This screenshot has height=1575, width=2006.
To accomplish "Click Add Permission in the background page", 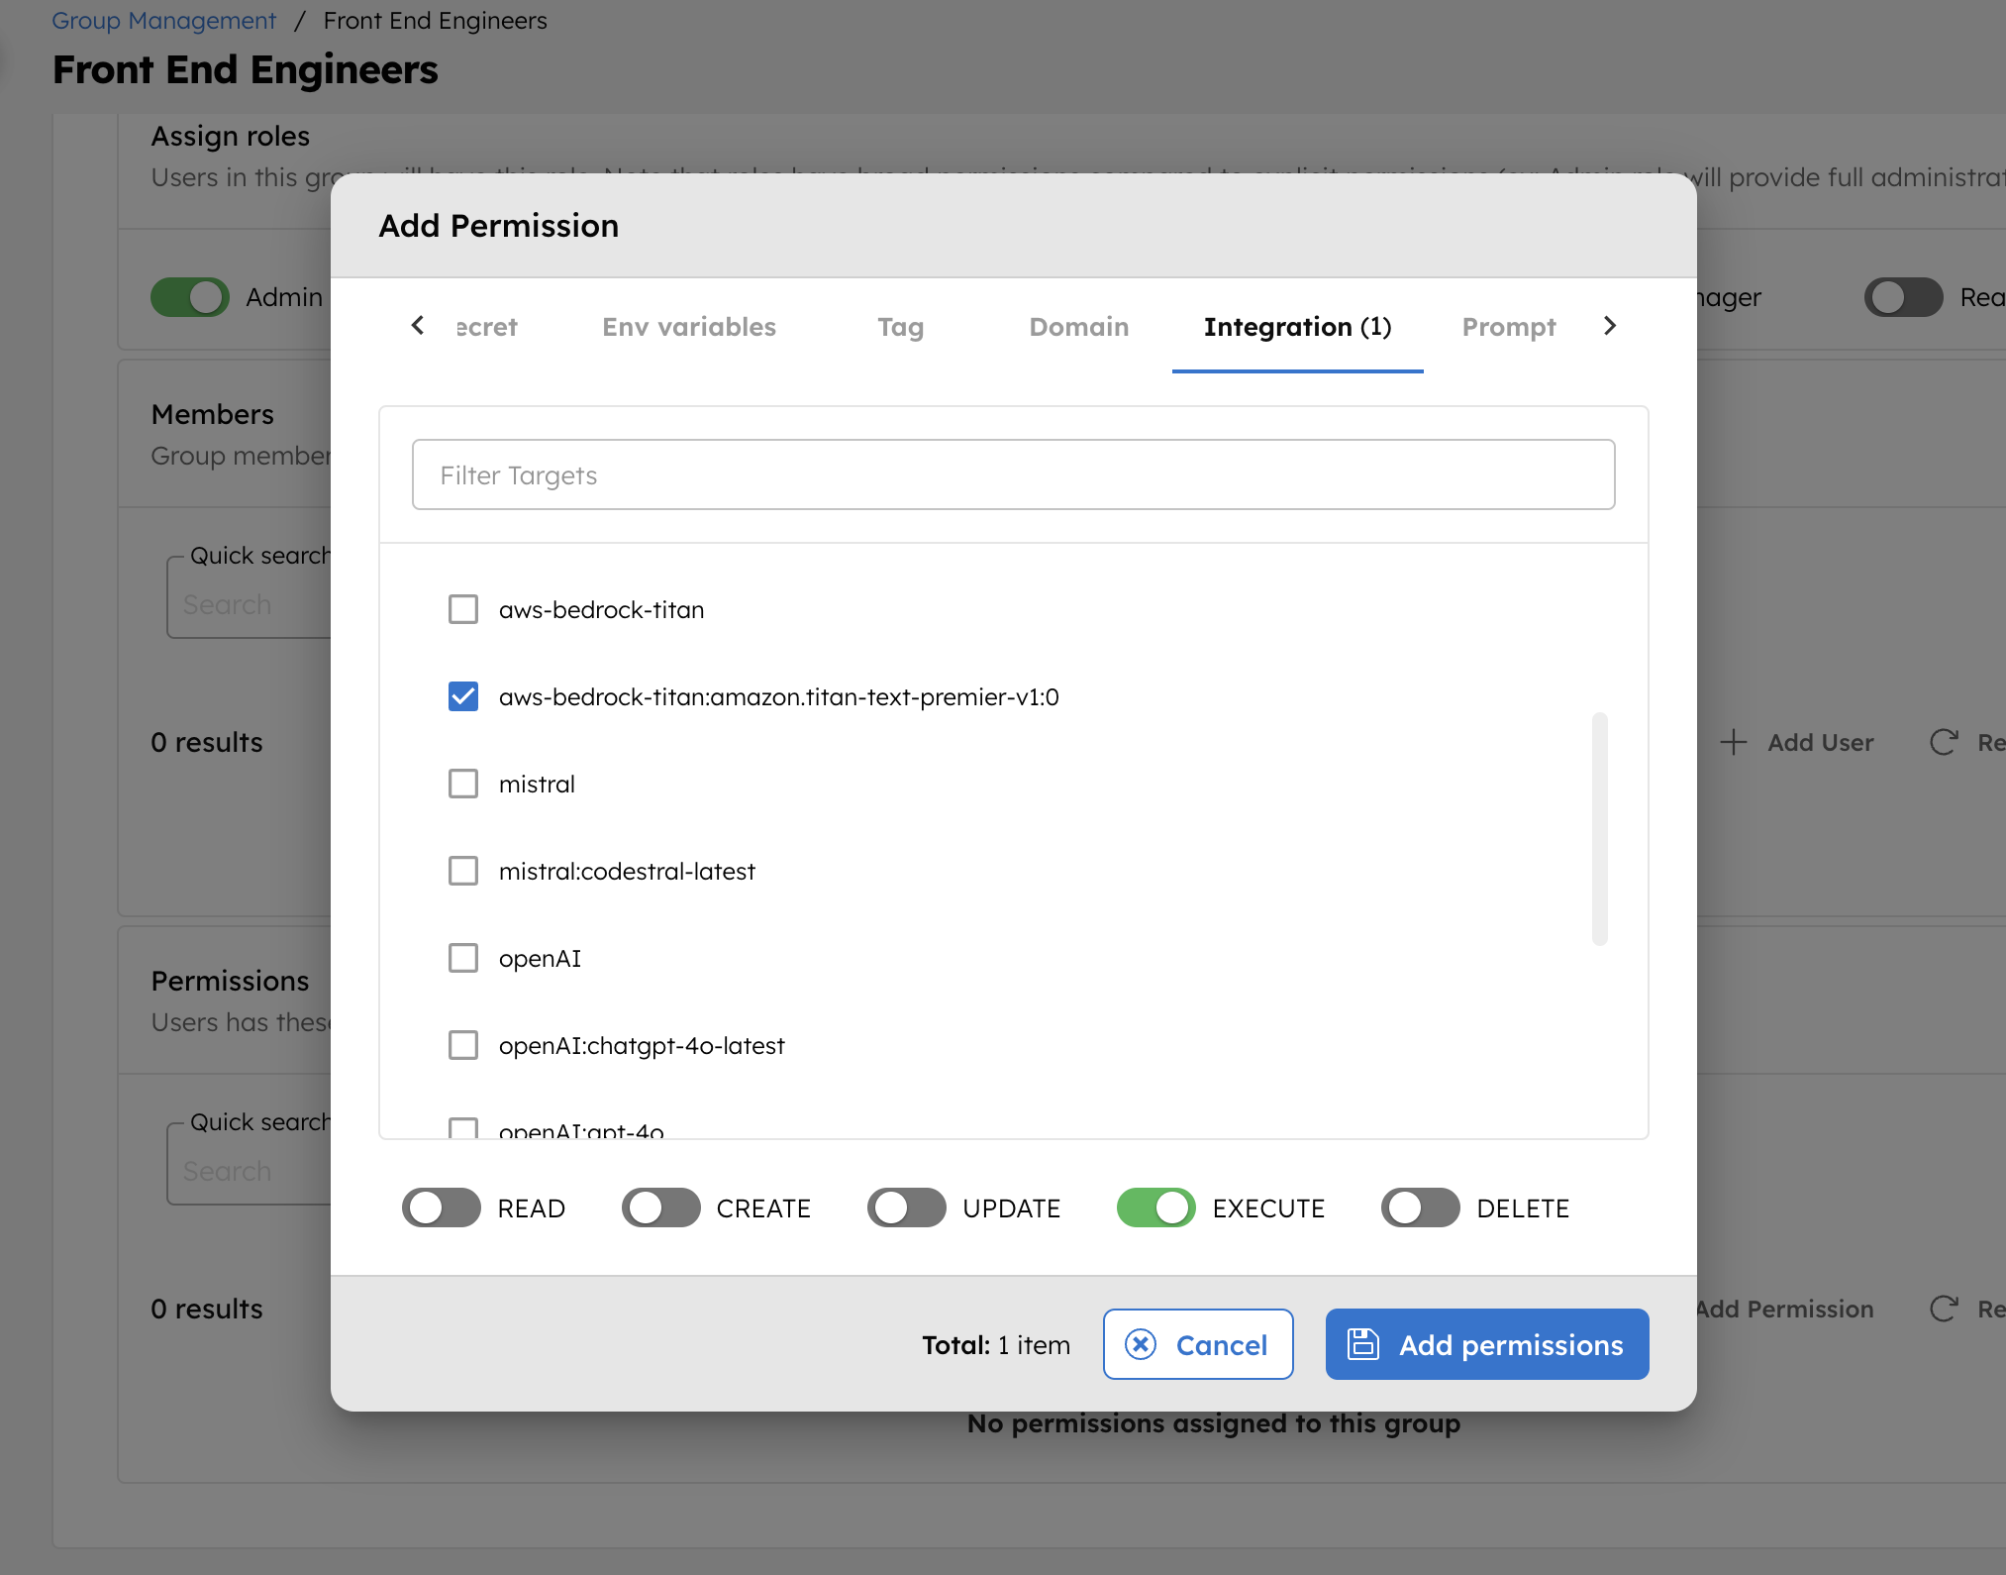I will coord(1784,1309).
